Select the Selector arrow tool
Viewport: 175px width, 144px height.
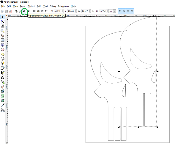pos(3,17)
